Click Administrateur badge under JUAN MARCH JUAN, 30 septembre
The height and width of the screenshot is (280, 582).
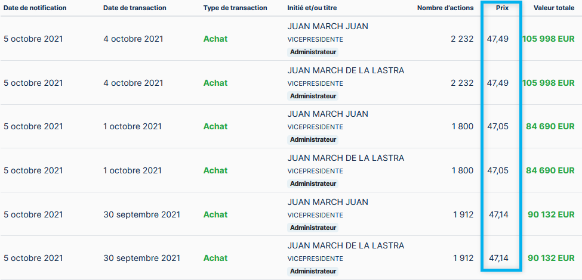[x=313, y=228]
